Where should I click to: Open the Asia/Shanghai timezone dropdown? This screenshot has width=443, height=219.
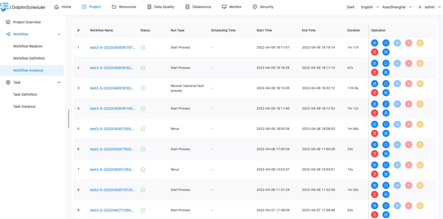397,7
